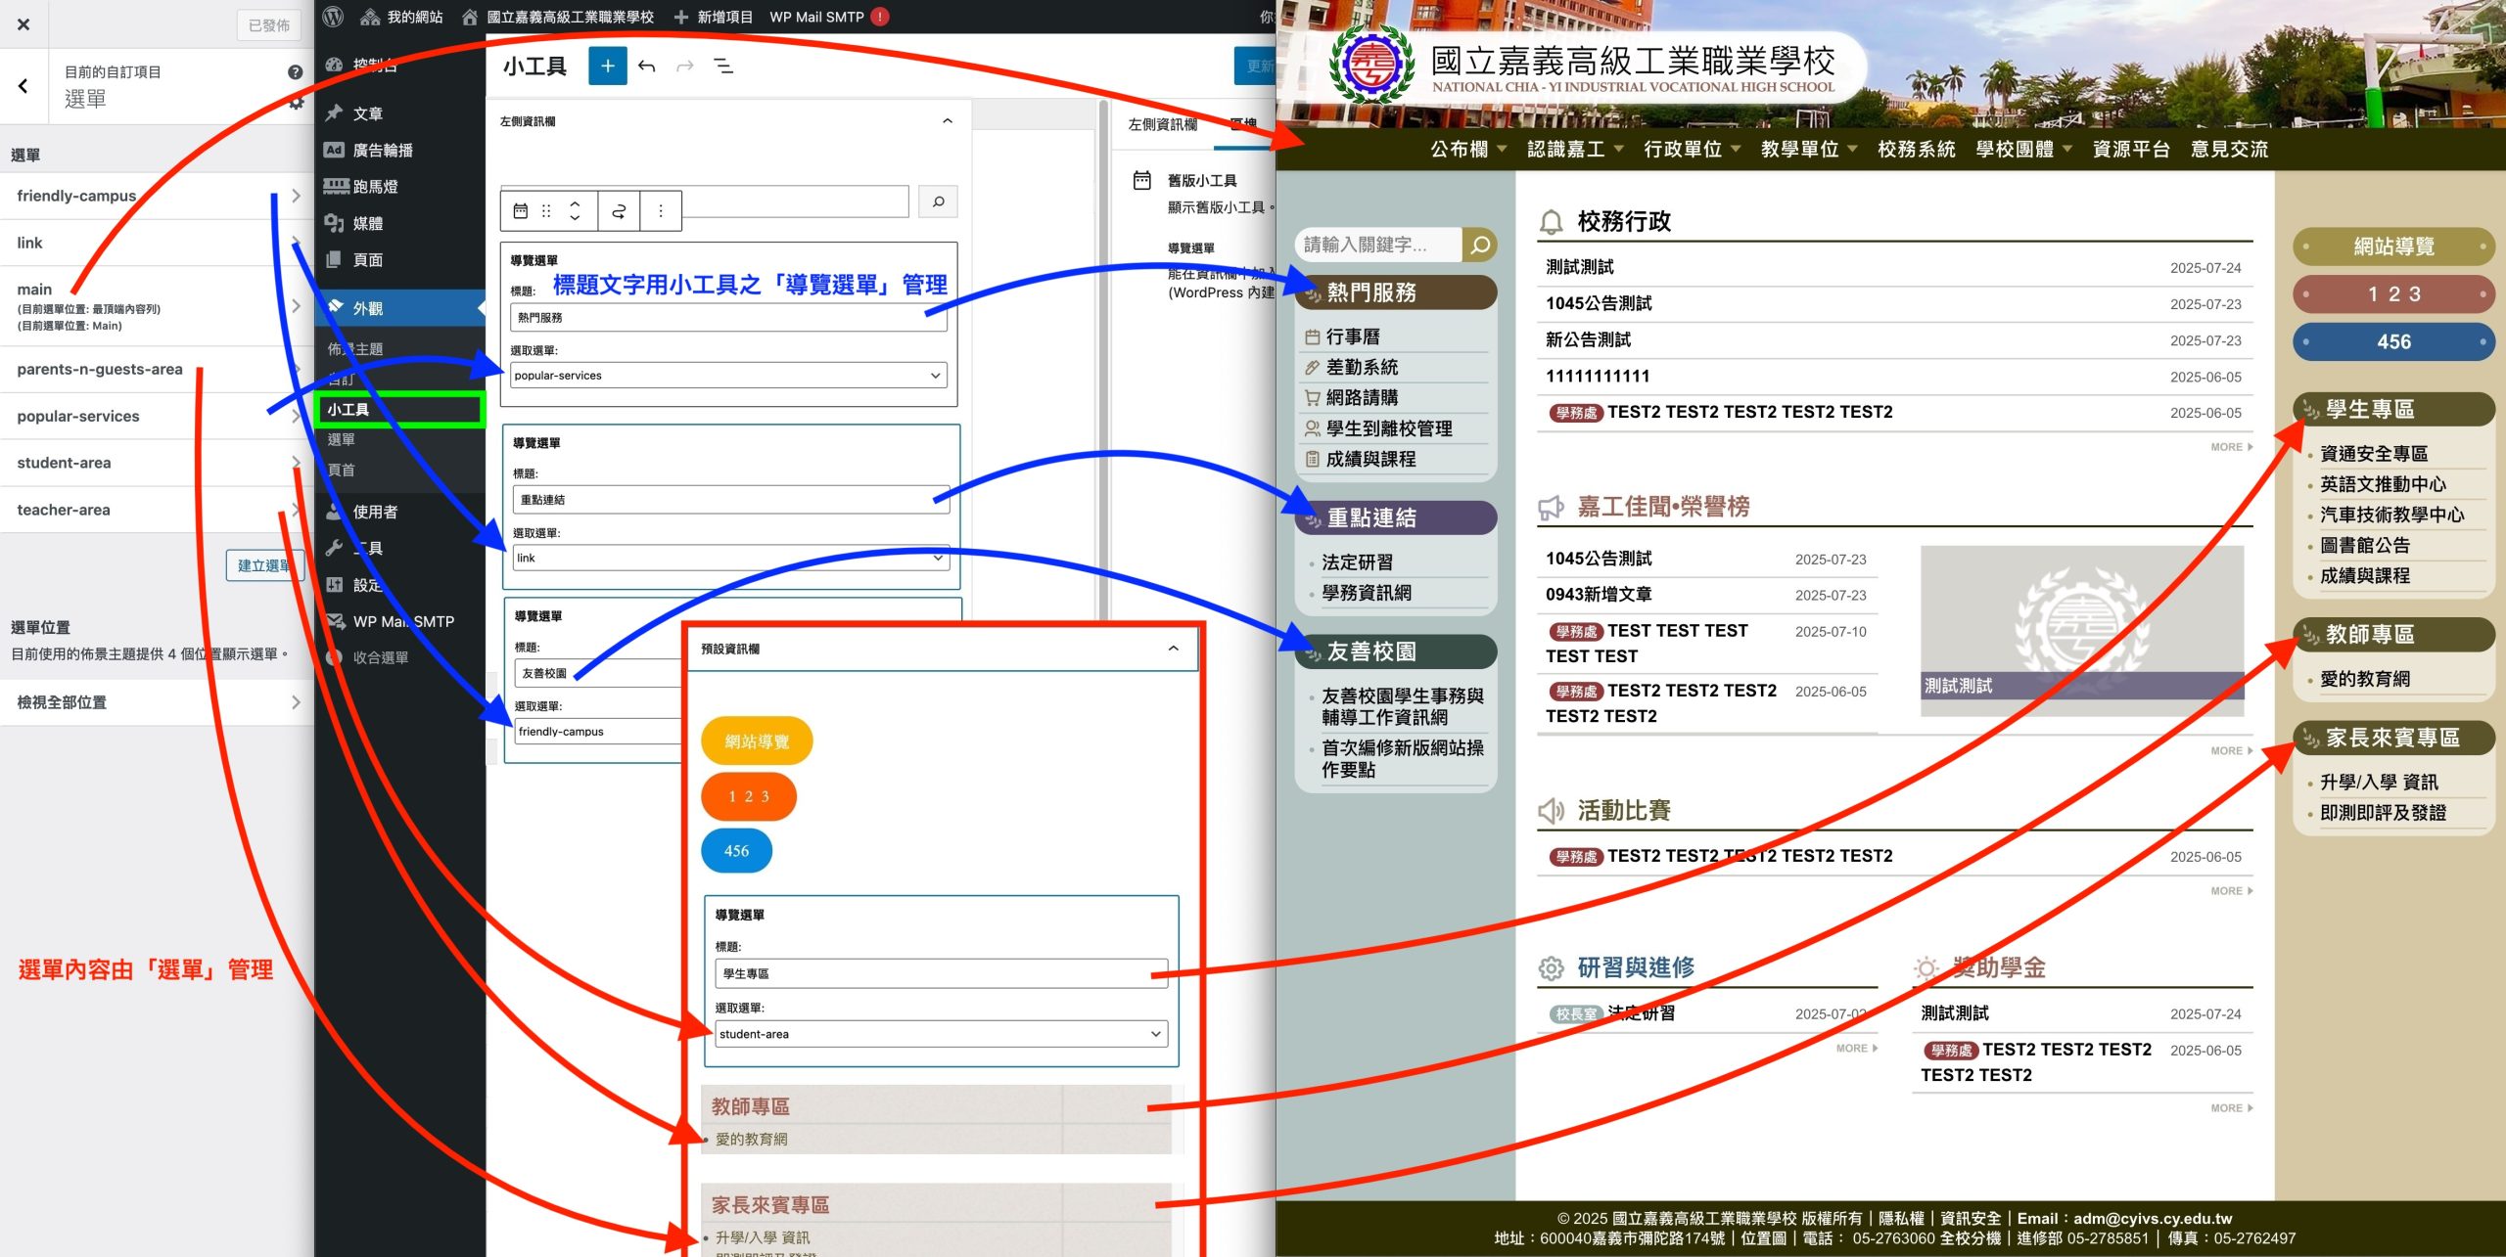The image size is (2506, 1257).
Task: Collapse the 左側資訊欄 widget area
Action: click(947, 121)
